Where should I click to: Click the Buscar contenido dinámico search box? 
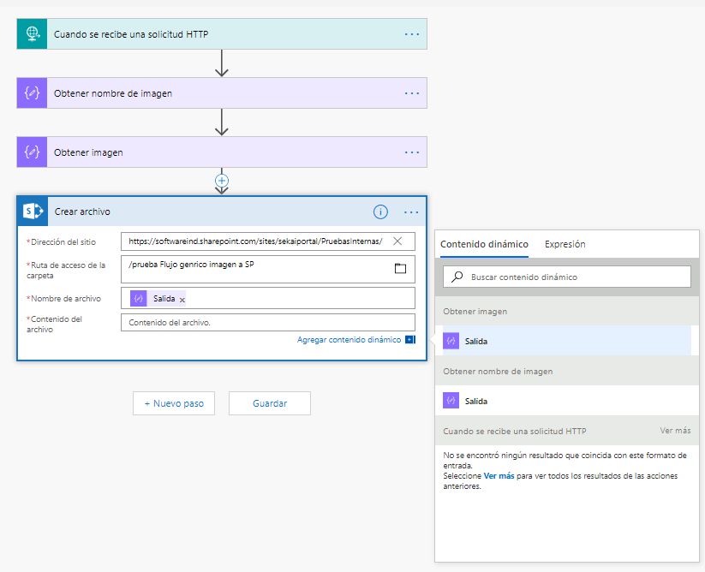click(574, 277)
